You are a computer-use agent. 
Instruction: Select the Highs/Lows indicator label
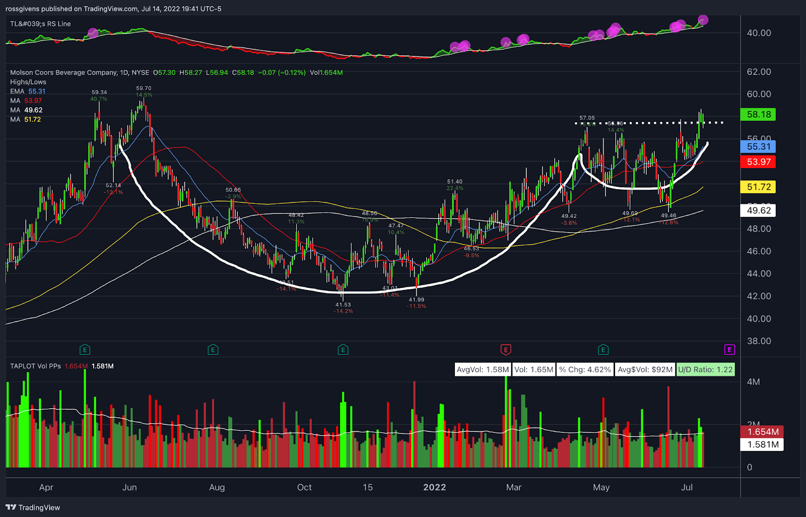[x=28, y=82]
